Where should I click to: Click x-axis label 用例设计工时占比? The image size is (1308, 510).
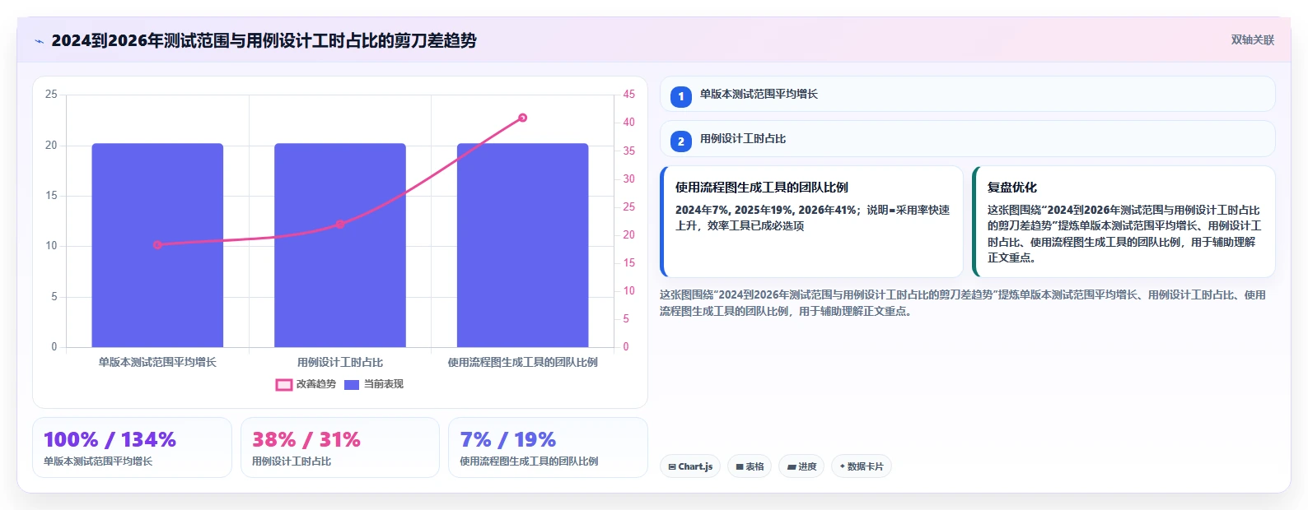(x=340, y=362)
